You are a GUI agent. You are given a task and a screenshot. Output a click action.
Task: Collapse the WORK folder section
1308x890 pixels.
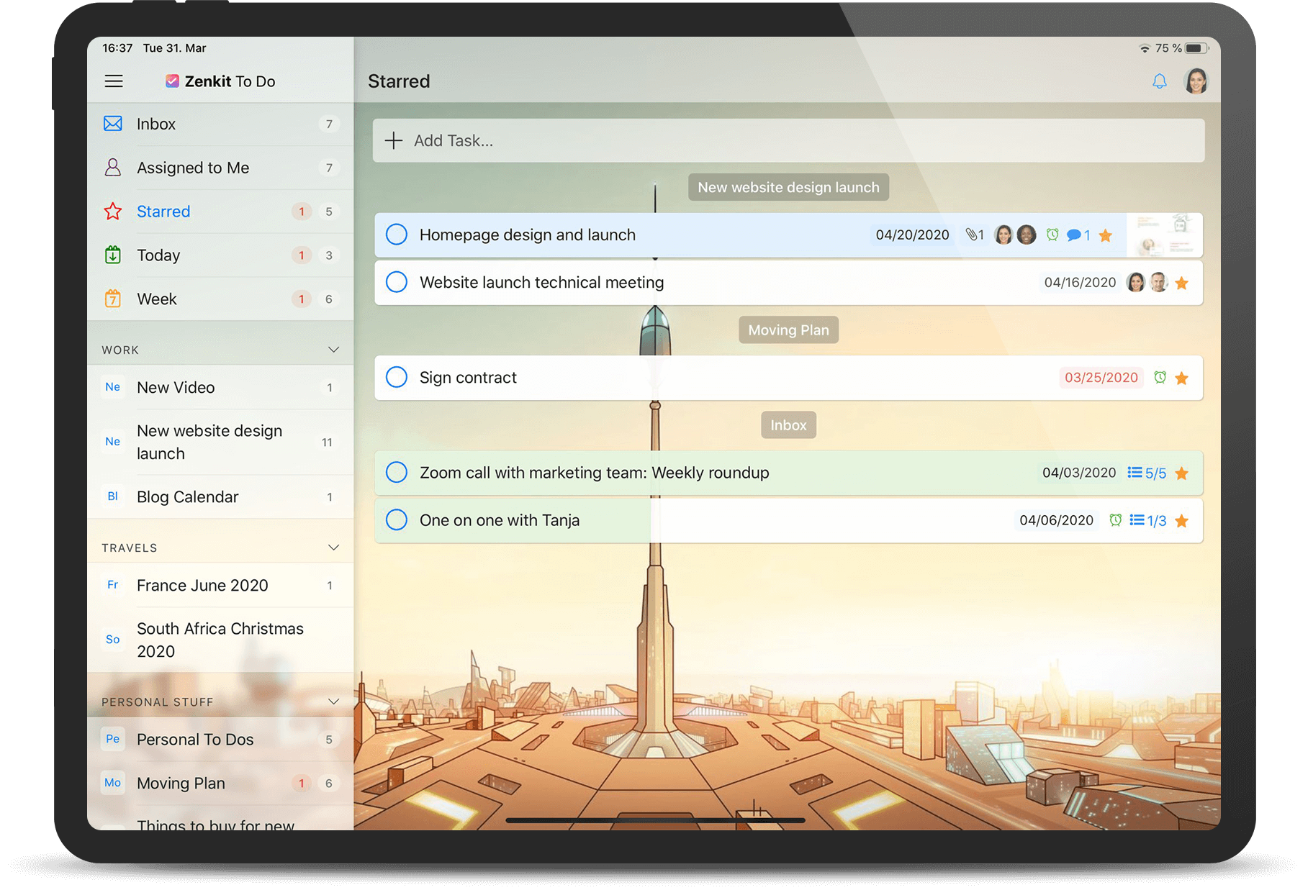point(333,350)
